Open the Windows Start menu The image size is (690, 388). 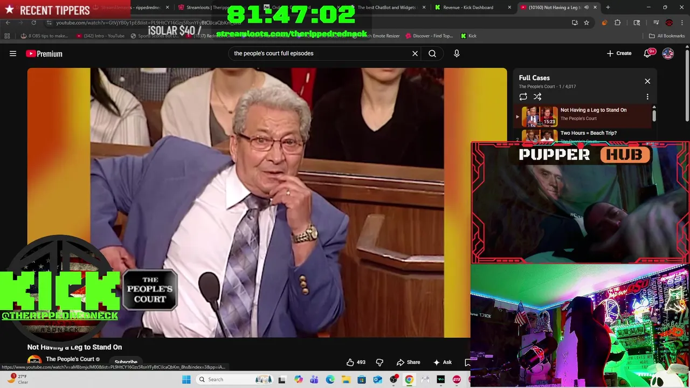[x=186, y=379]
